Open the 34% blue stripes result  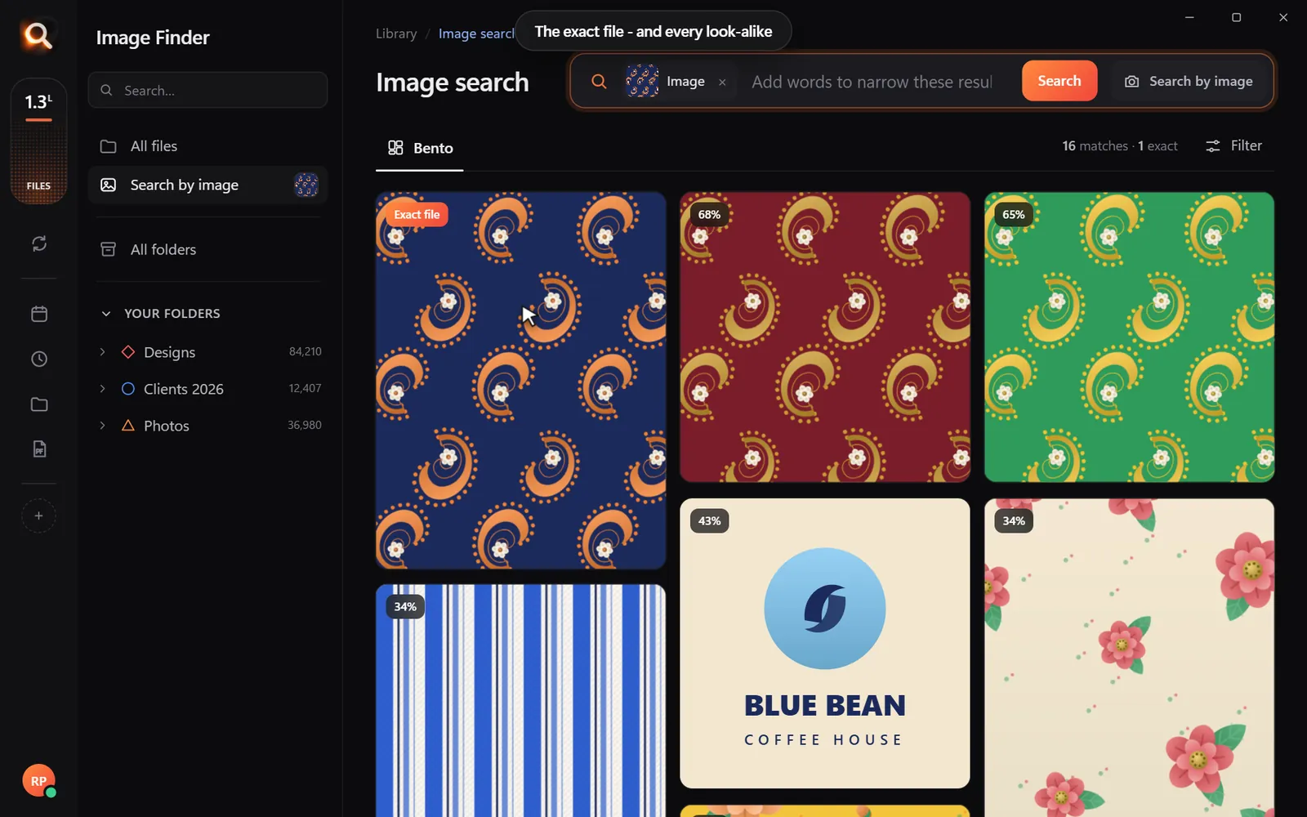point(520,700)
